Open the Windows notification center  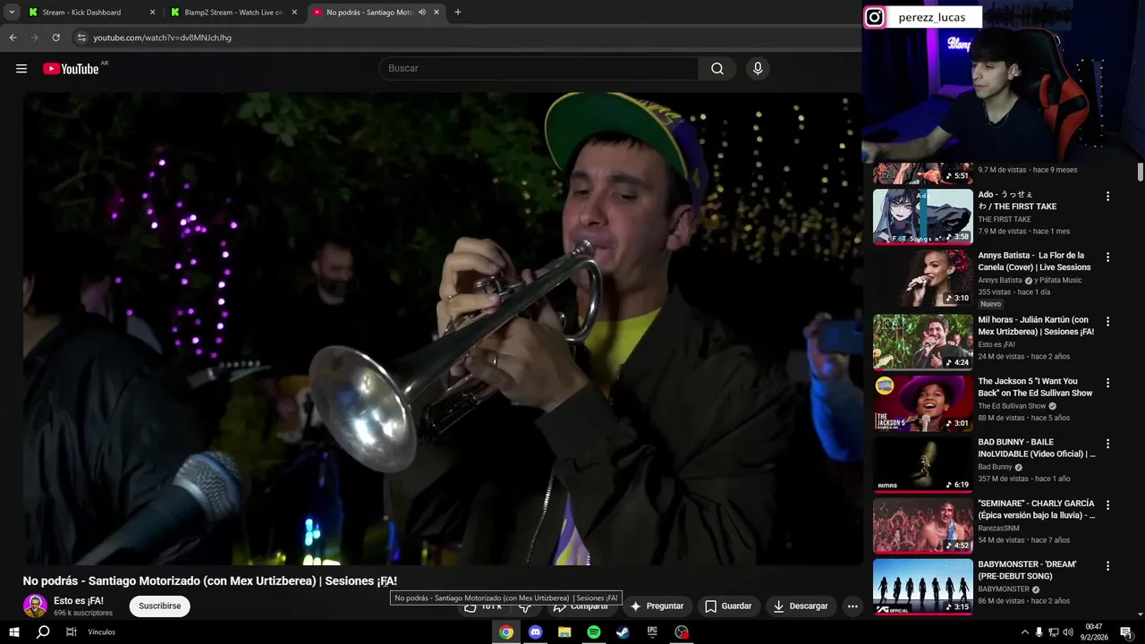(1126, 632)
